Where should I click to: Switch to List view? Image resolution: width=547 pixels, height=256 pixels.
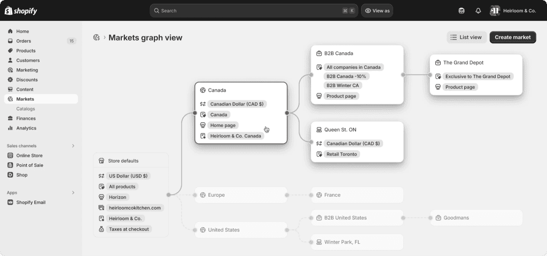[466, 37]
